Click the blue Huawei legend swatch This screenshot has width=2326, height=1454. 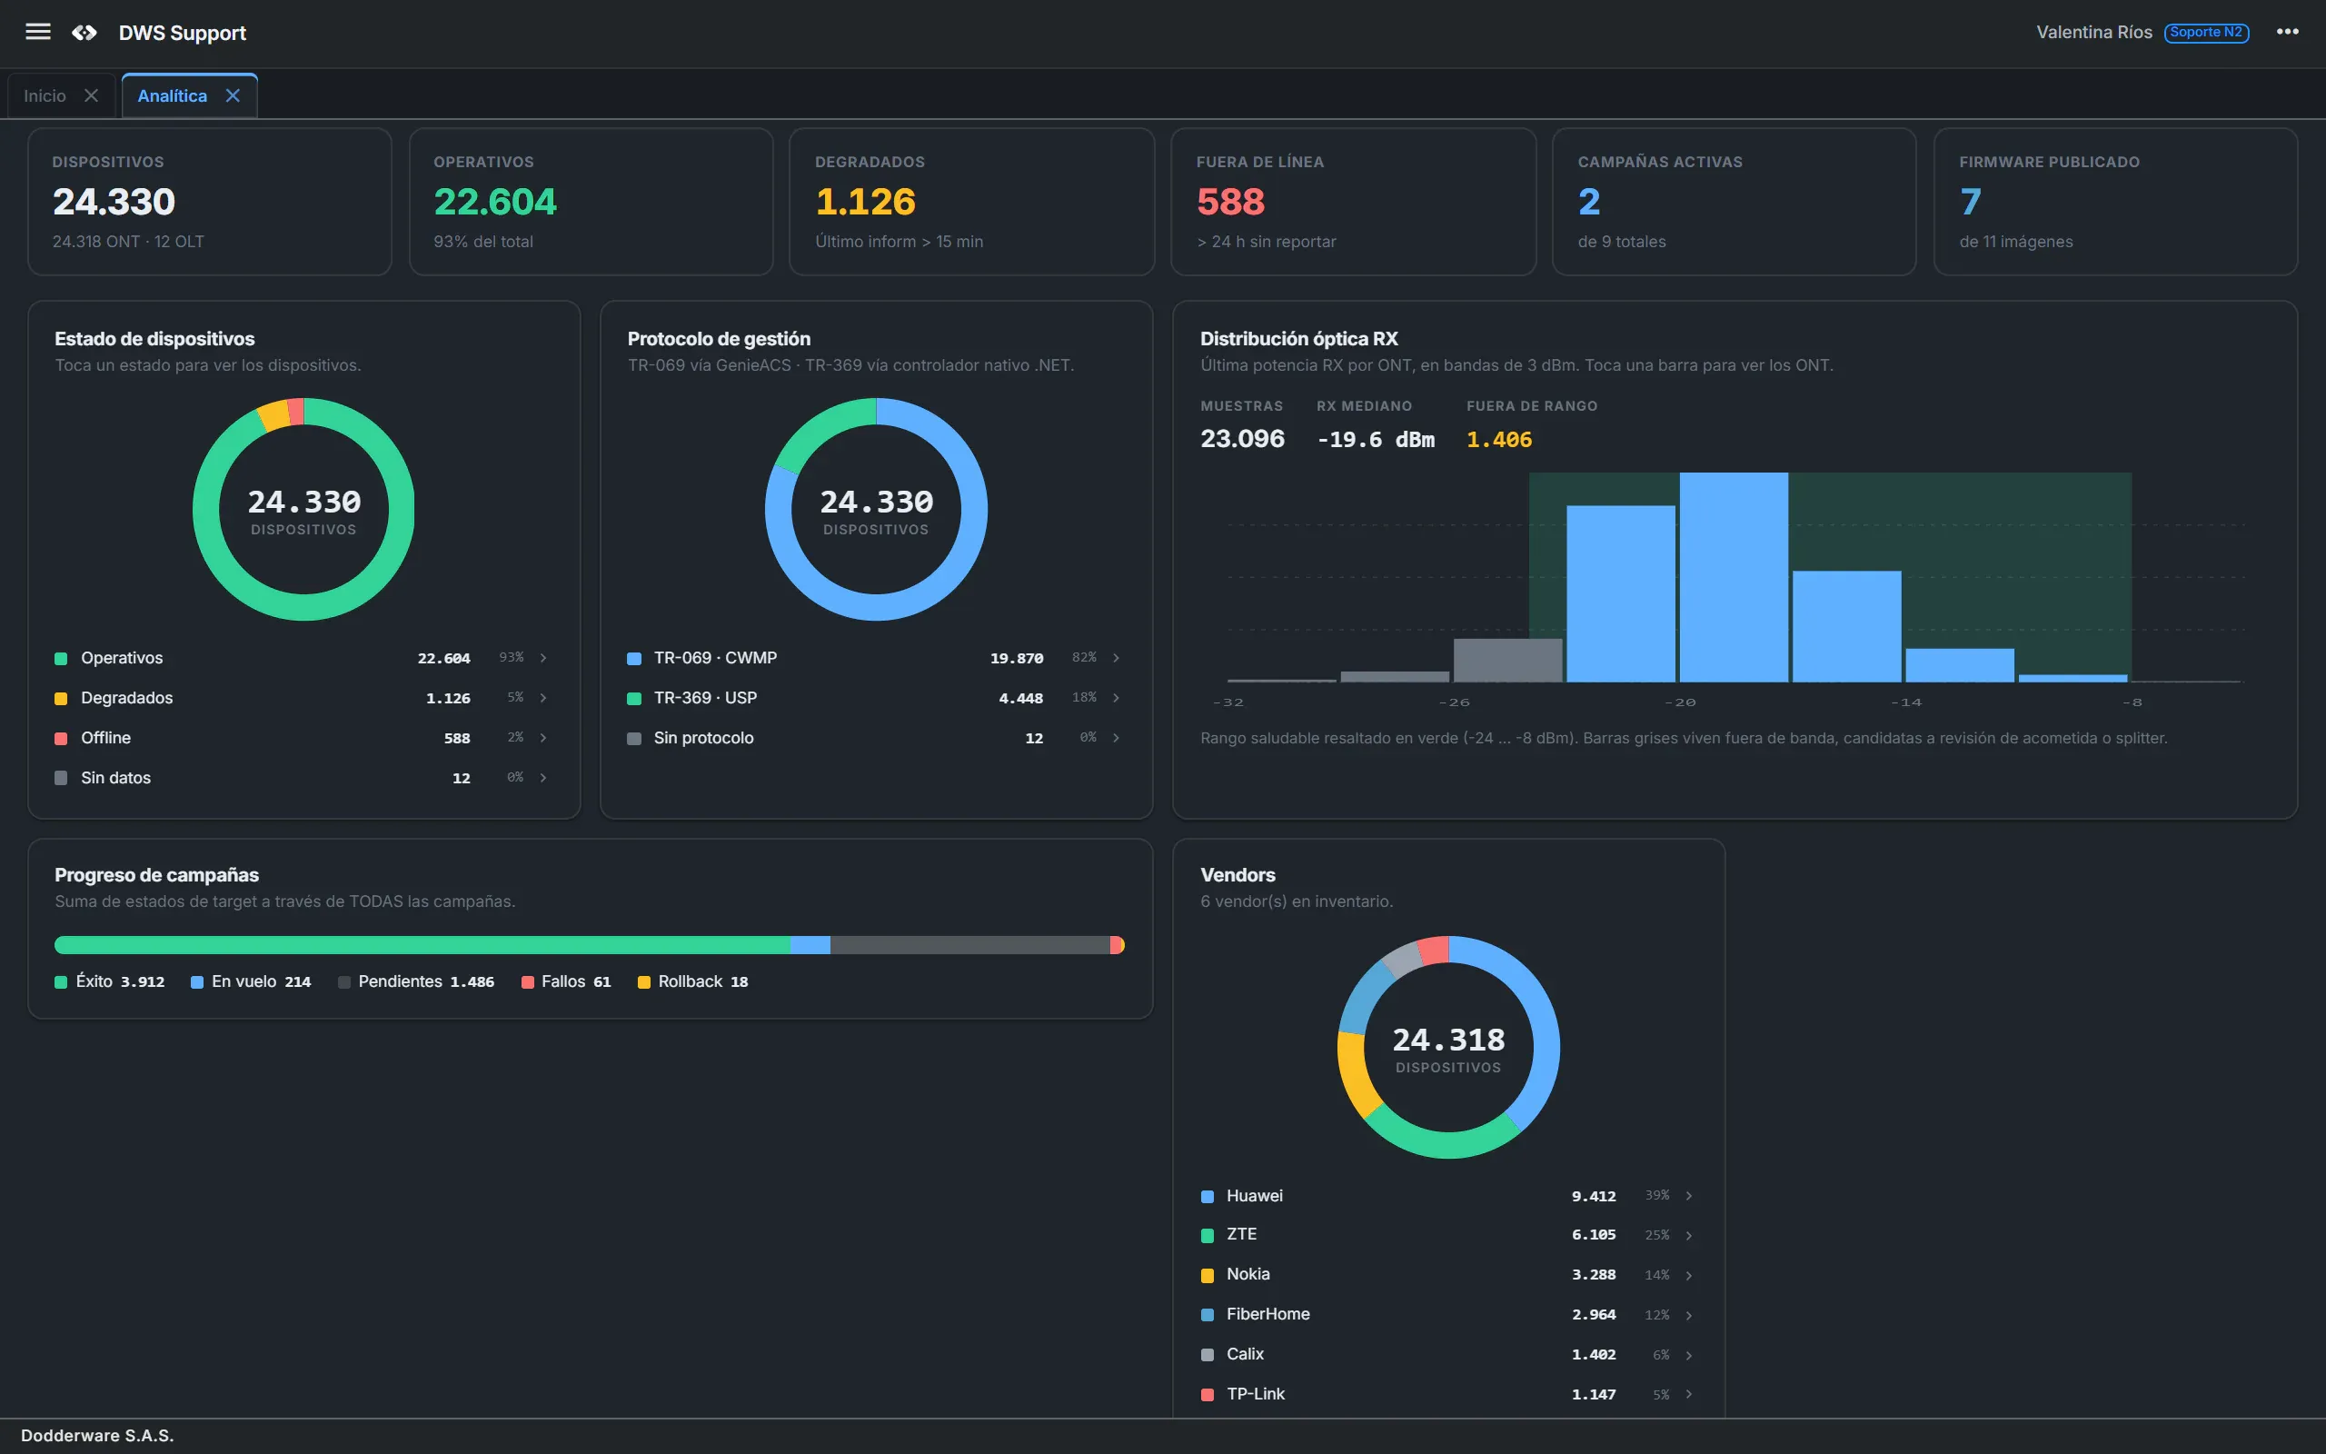click(1208, 1196)
